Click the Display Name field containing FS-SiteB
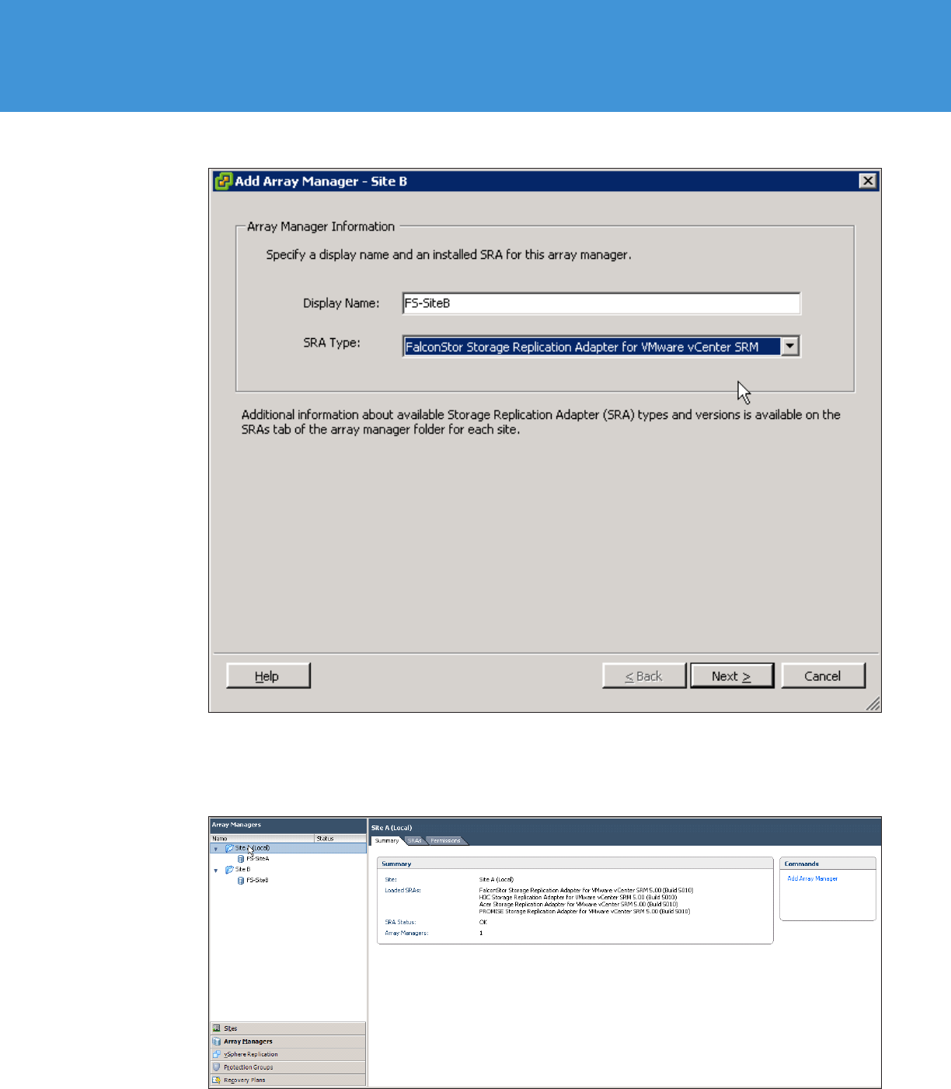The image size is (951, 1089). pos(601,303)
